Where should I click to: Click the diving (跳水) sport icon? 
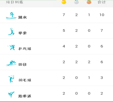tap(11, 16)
